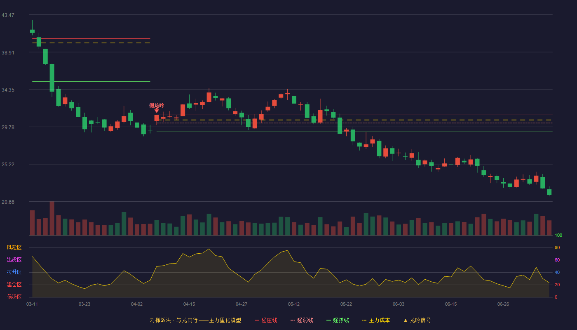Click the 40 indicator scale label
577x330 pixels.
tap(557, 273)
